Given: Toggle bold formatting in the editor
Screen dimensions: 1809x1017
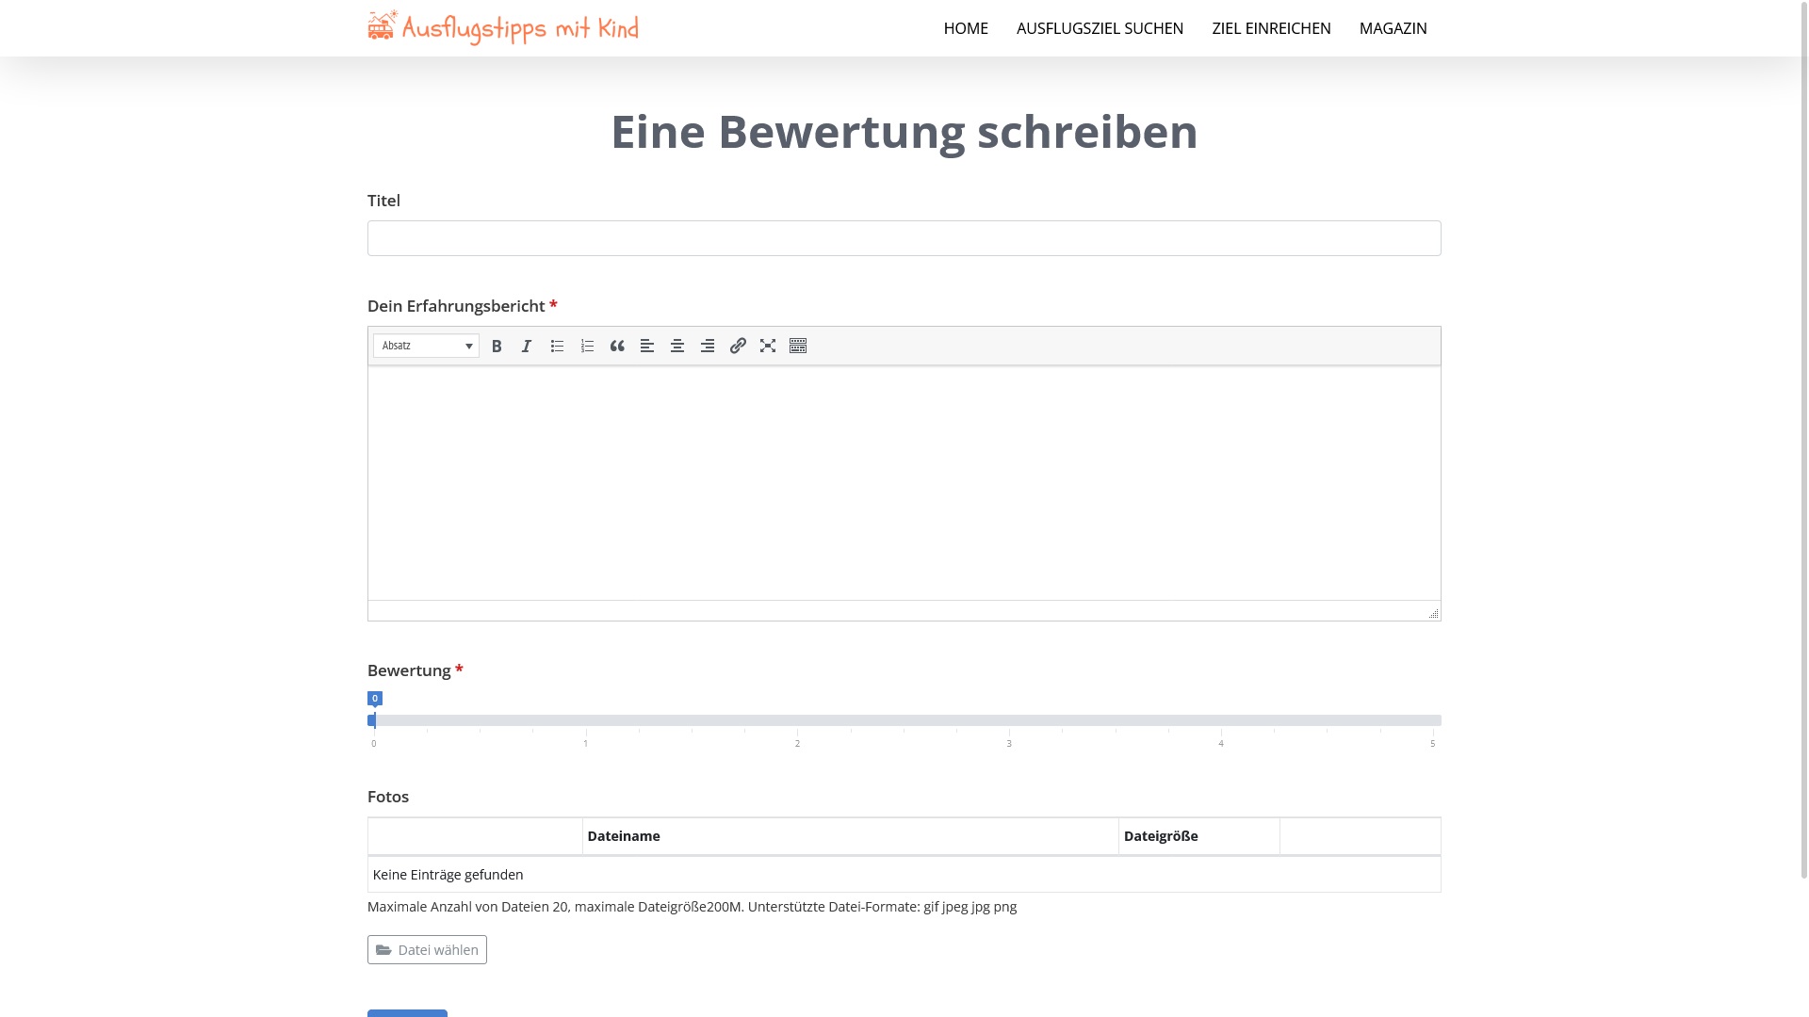Looking at the screenshot, I should pyautogui.click(x=497, y=347).
